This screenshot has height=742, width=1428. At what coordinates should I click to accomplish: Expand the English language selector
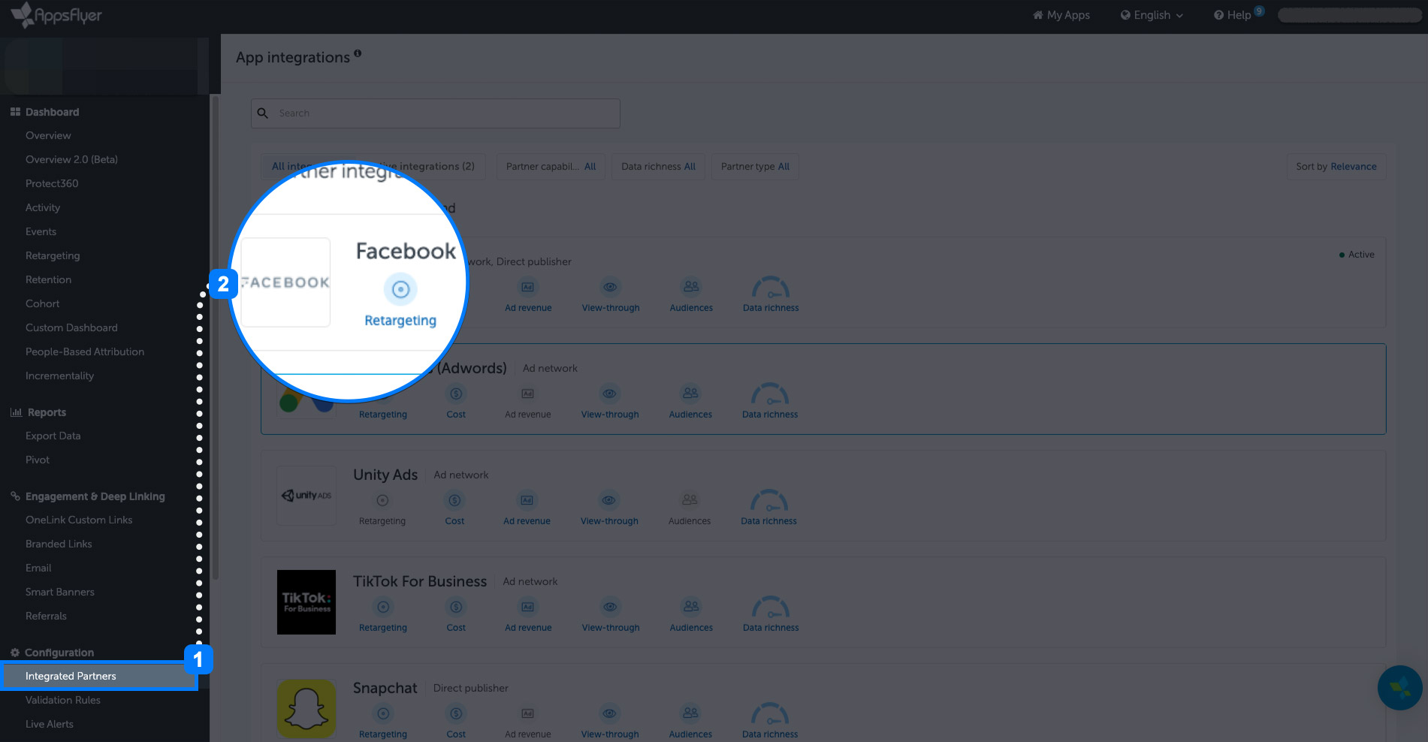tap(1152, 15)
